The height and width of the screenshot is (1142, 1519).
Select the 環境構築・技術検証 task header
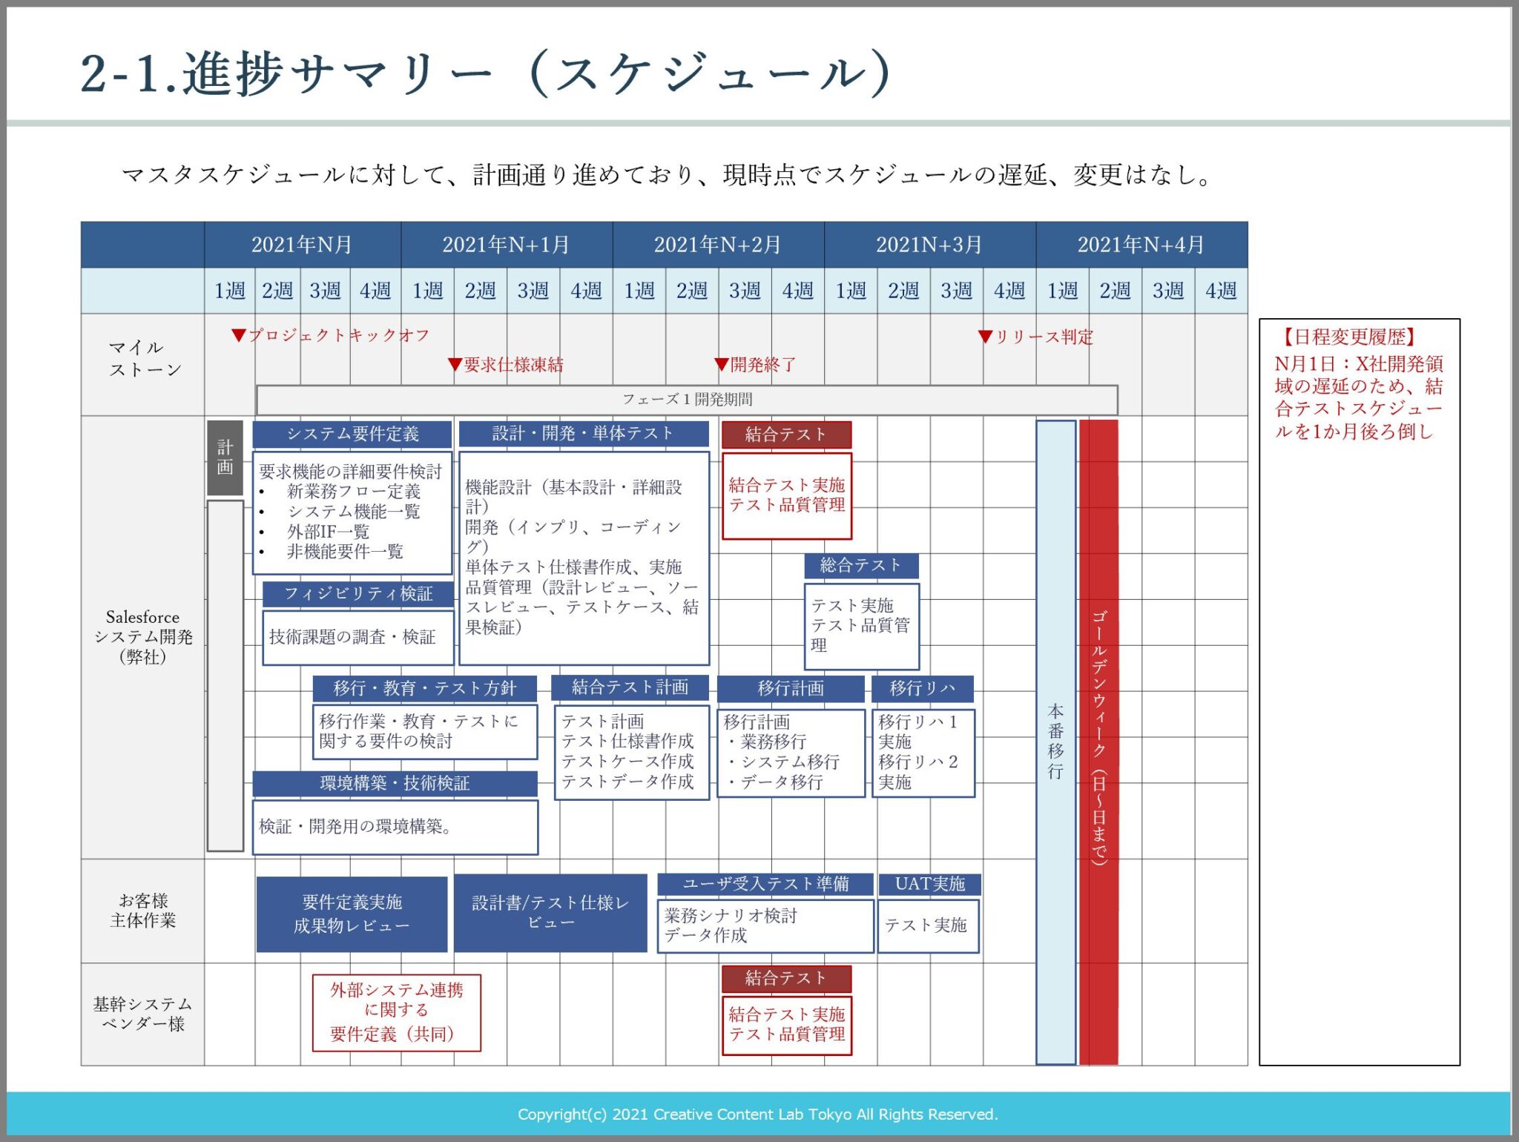pyautogui.click(x=395, y=782)
